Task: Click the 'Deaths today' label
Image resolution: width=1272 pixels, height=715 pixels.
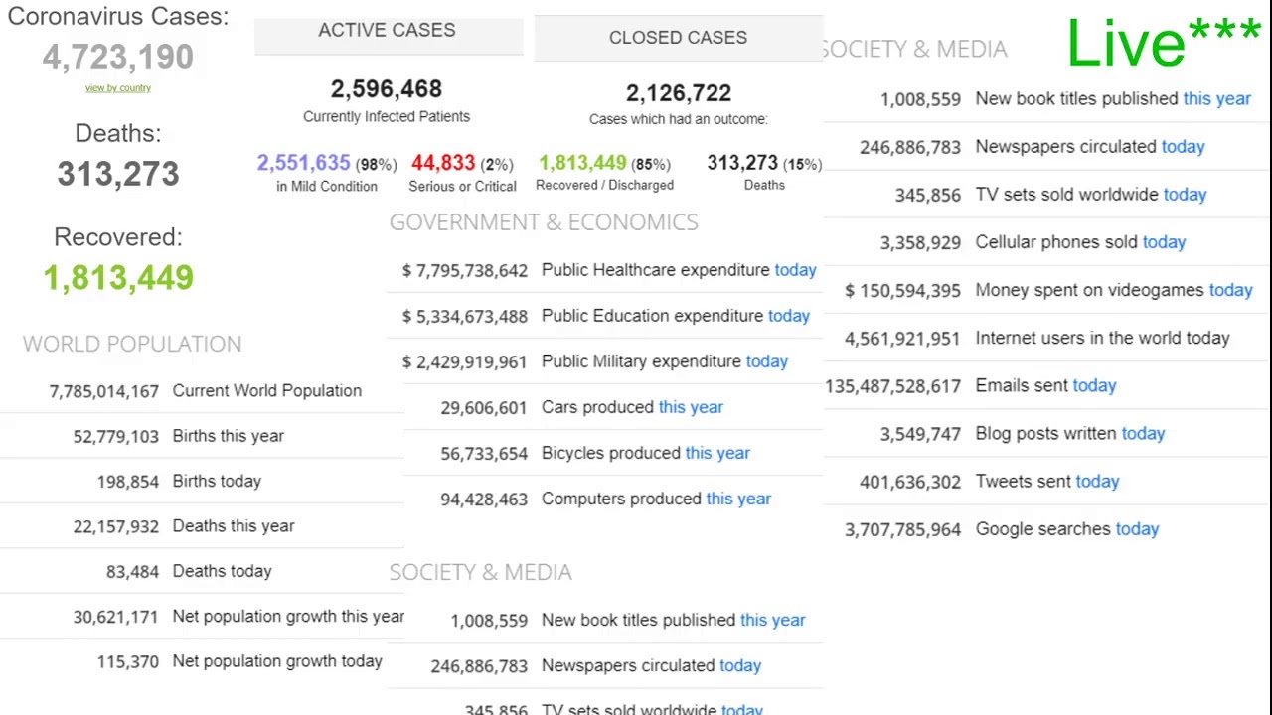Action: (x=222, y=571)
